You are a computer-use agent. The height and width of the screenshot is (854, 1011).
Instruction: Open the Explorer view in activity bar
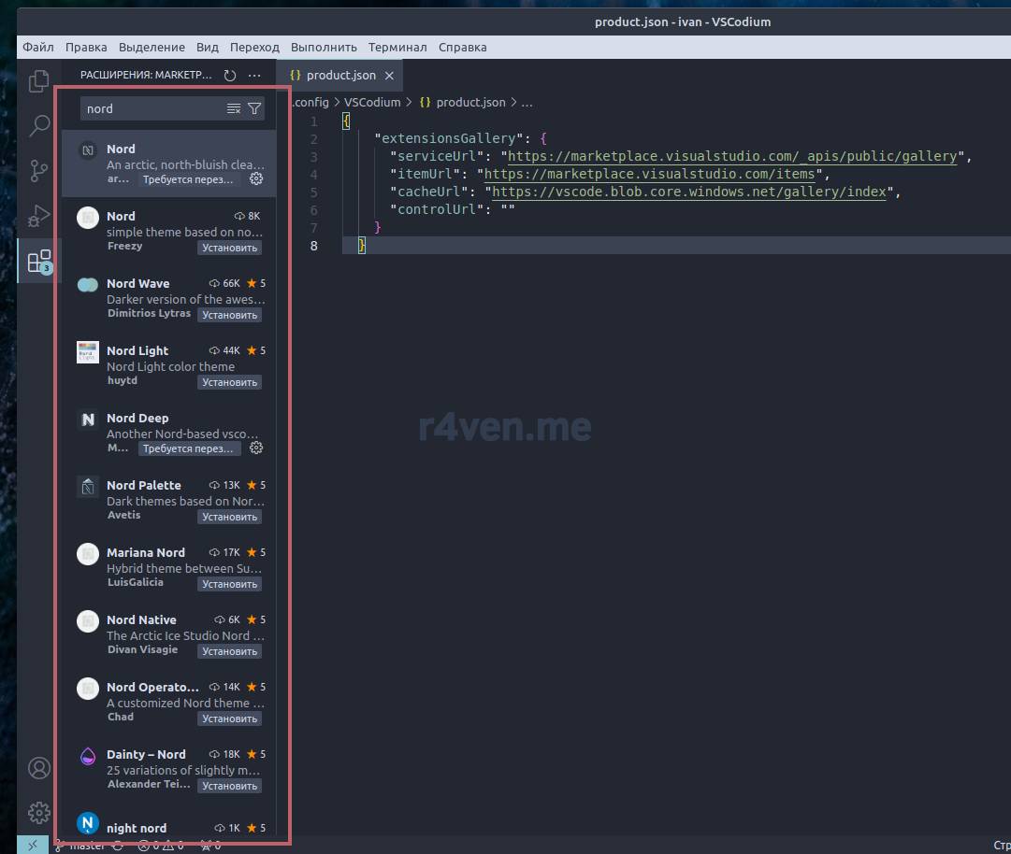click(x=38, y=81)
